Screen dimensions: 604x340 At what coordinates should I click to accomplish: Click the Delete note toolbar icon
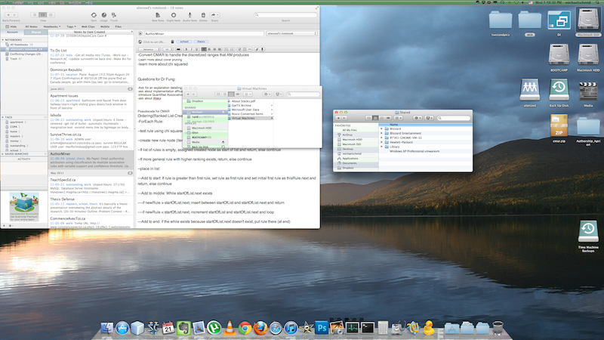(x=202, y=14)
